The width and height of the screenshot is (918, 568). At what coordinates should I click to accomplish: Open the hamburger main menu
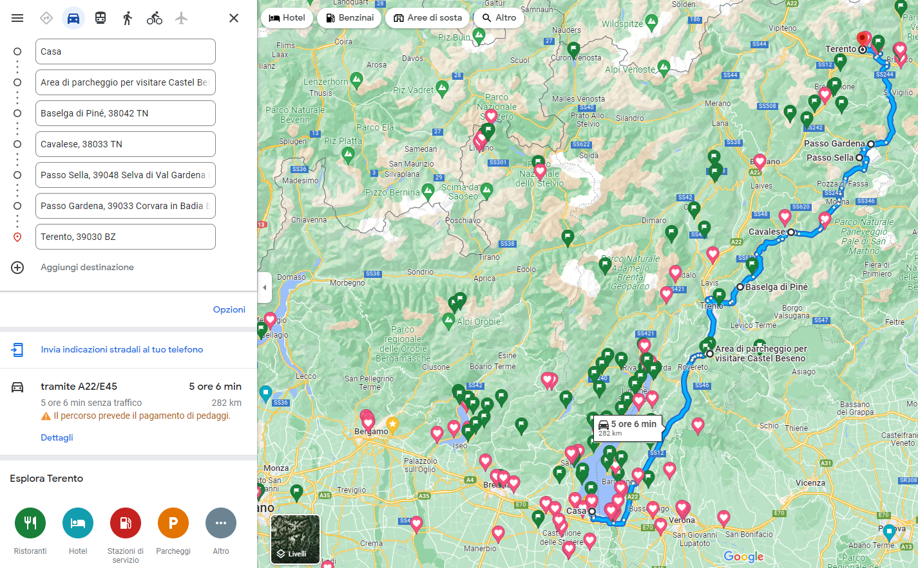(x=17, y=18)
